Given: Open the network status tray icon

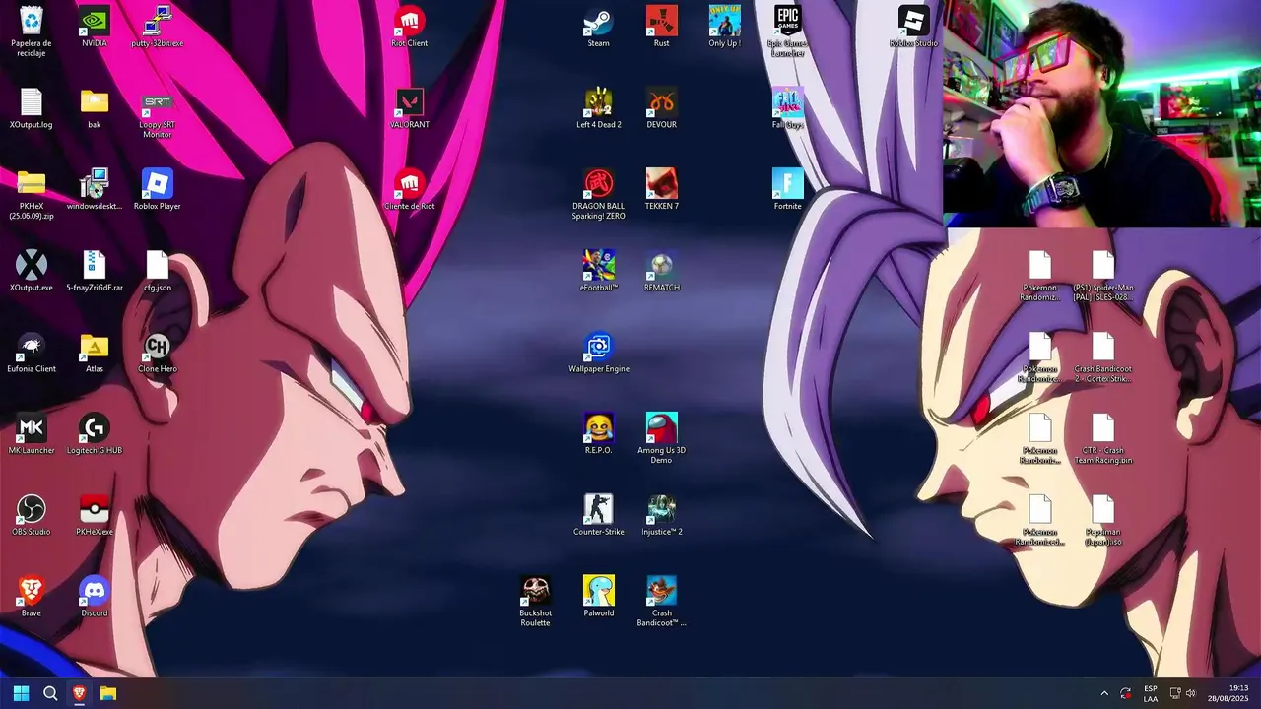Looking at the screenshot, I should pyautogui.click(x=1175, y=693).
